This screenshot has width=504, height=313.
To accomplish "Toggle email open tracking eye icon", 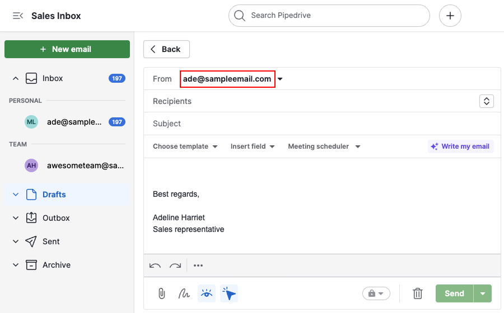I will tap(207, 293).
